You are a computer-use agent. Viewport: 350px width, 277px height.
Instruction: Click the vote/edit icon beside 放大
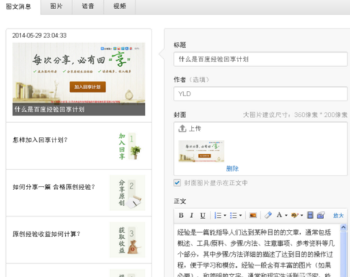pyautogui.click(x=321, y=215)
